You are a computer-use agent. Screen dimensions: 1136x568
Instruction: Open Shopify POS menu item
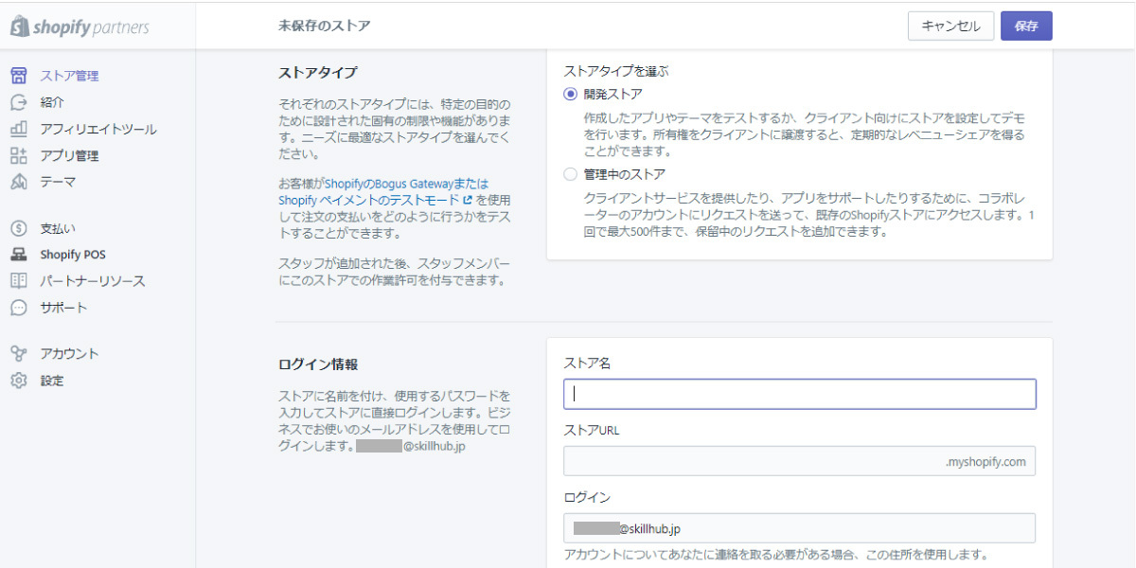coord(73,255)
